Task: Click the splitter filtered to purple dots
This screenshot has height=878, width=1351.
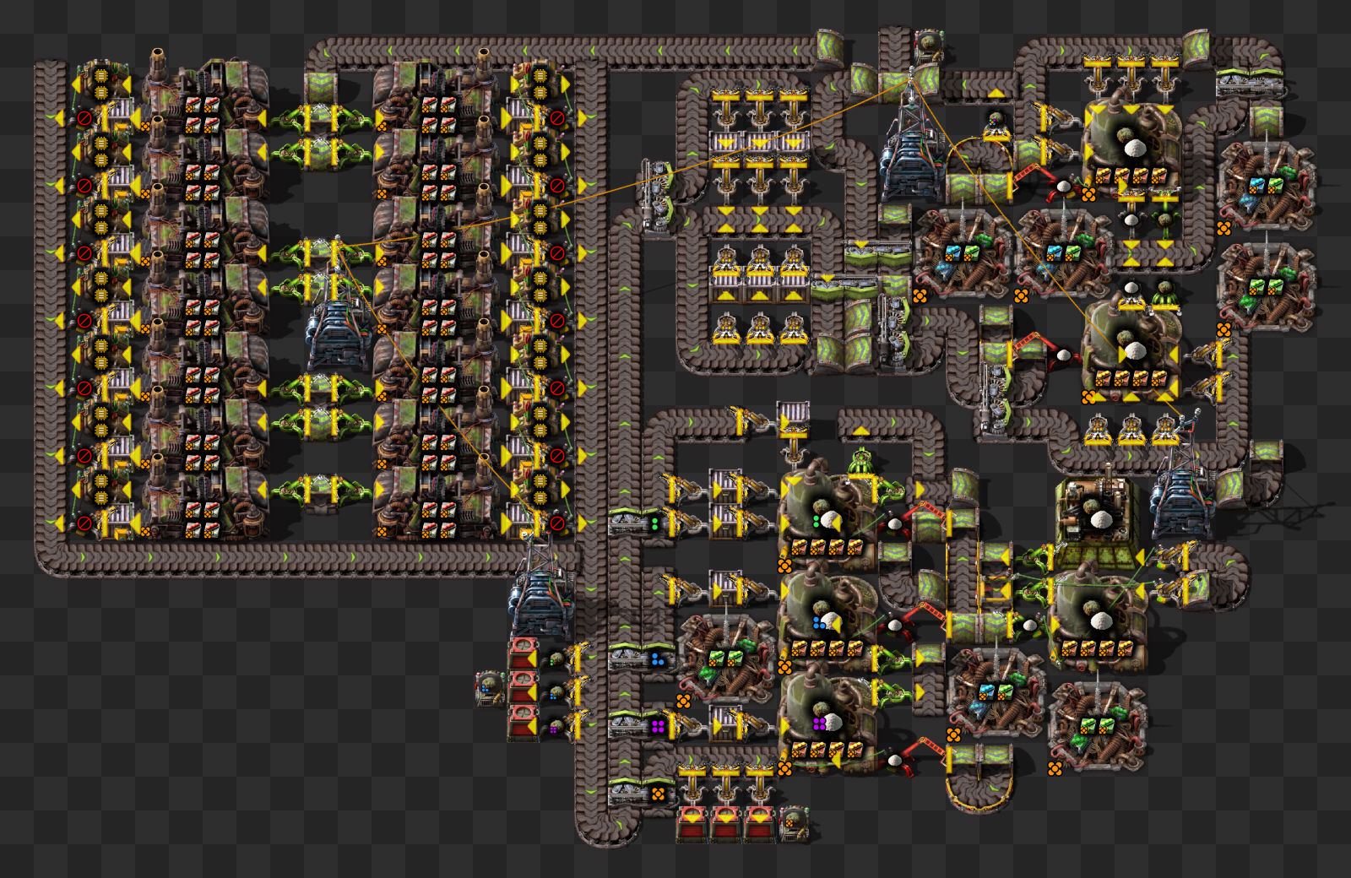Action: [640, 725]
